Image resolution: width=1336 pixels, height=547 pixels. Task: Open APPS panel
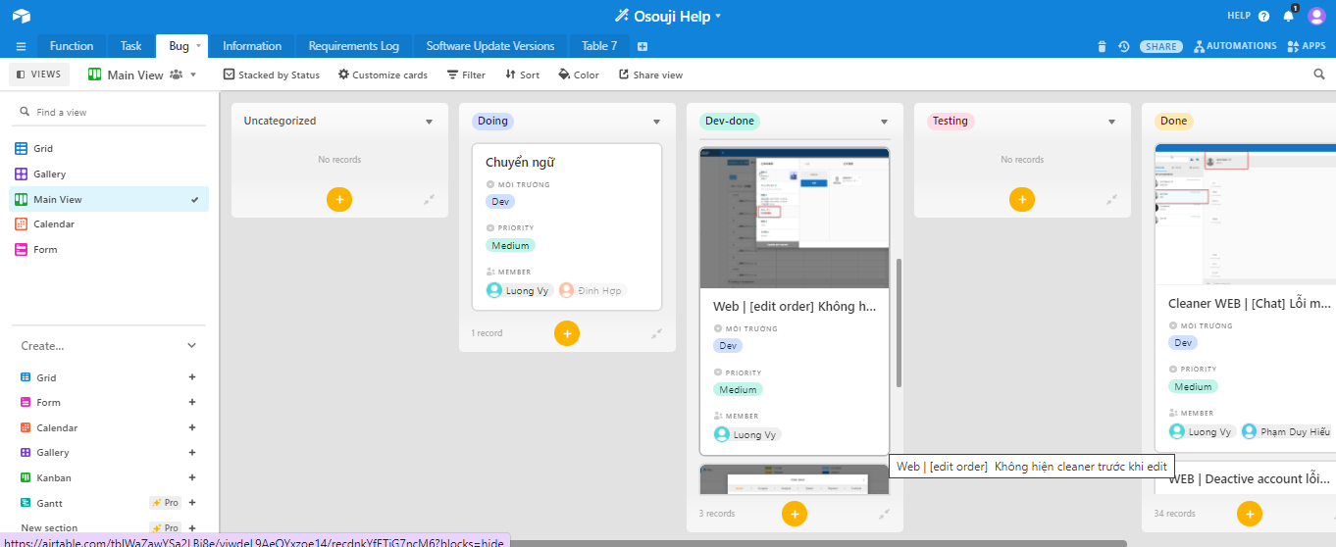1307,46
